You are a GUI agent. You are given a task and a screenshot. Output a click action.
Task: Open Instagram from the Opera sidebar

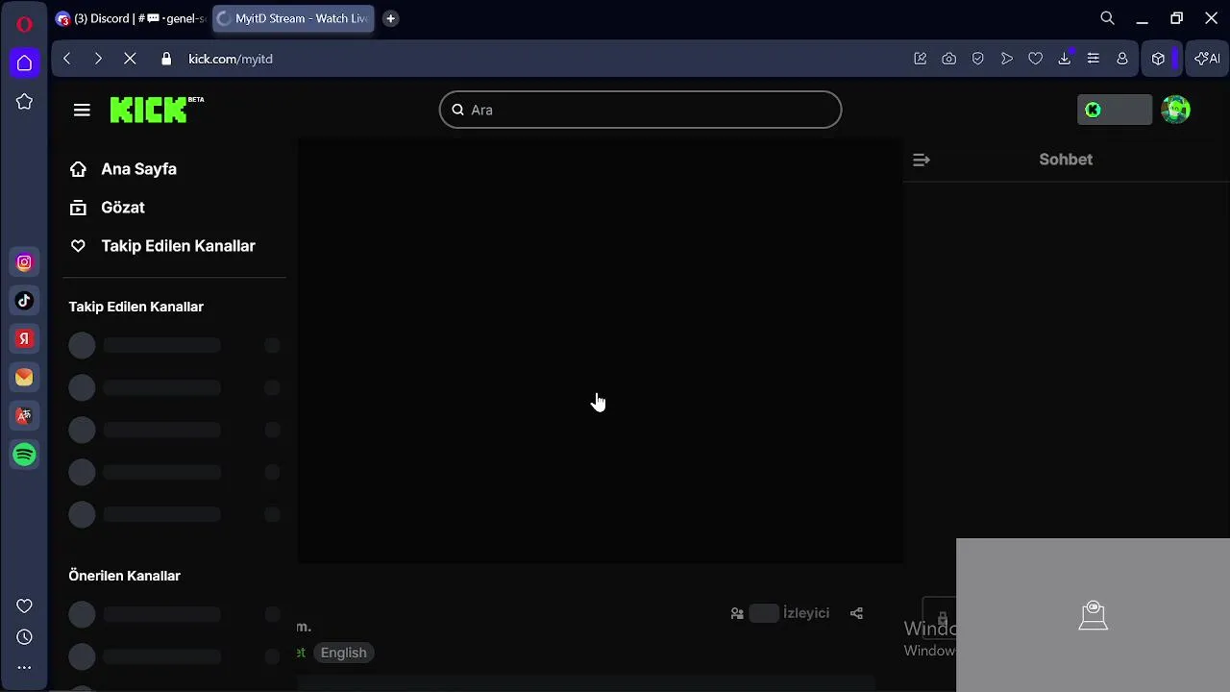pyautogui.click(x=24, y=262)
